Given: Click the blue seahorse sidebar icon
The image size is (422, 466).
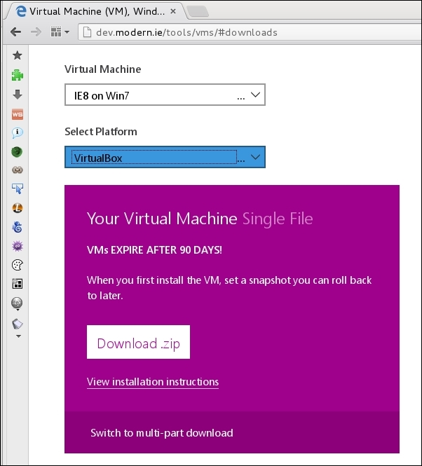Looking at the screenshot, I should coord(18,227).
